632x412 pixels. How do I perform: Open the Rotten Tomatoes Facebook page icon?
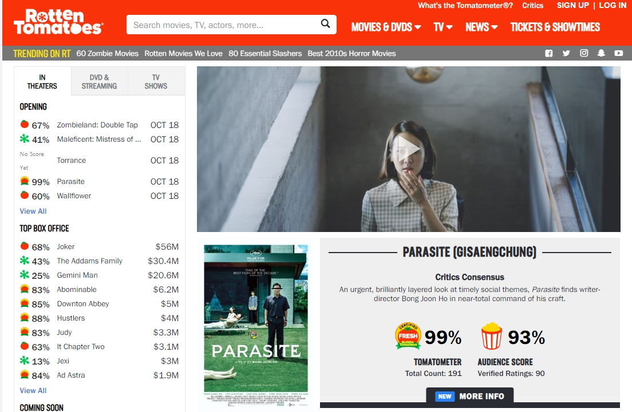click(548, 53)
